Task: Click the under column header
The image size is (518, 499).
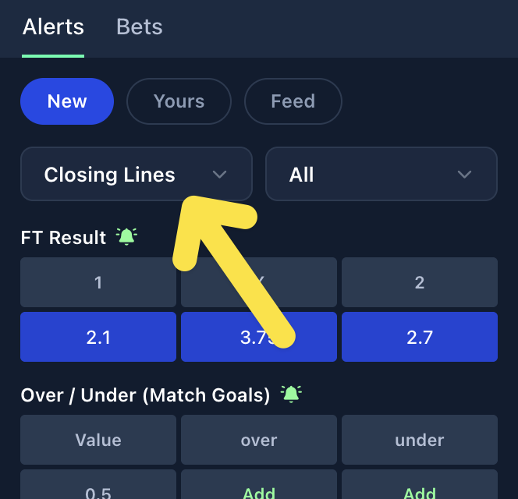Action: (420, 440)
